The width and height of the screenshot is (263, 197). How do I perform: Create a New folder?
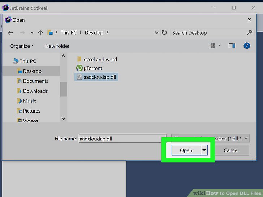(57, 46)
